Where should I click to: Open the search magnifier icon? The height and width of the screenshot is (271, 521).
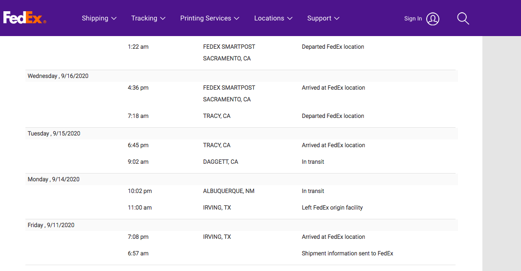(x=463, y=19)
